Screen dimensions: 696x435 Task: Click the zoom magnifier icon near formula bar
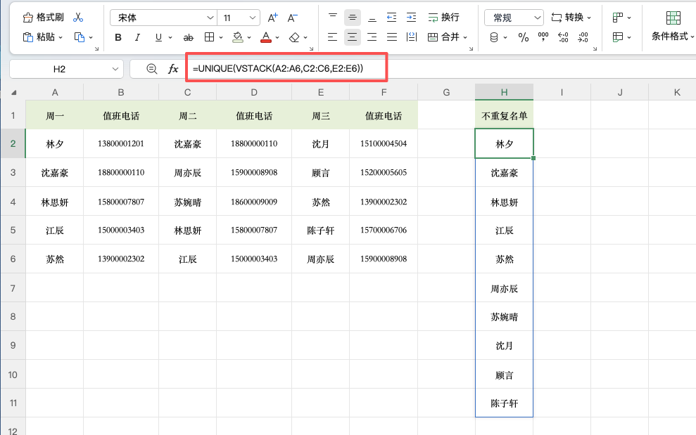click(x=152, y=69)
